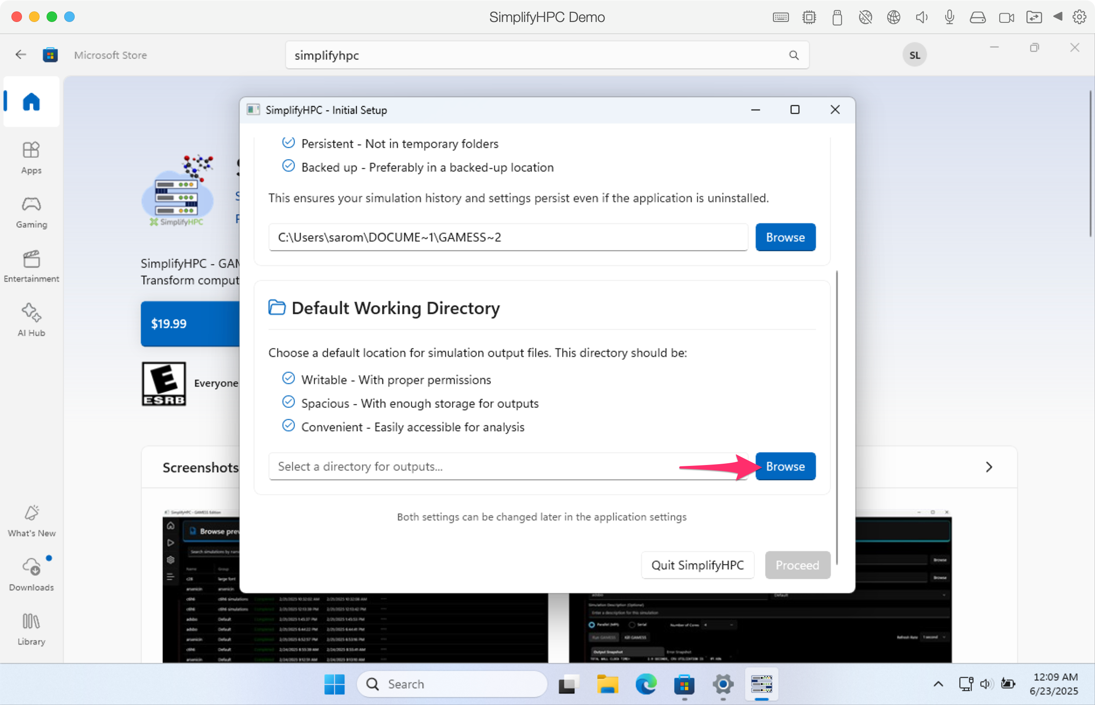
Task: Click Browse next to GAMESS path field
Action: click(785, 237)
